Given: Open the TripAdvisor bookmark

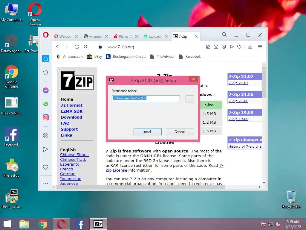Looking at the screenshot, I should [163, 57].
